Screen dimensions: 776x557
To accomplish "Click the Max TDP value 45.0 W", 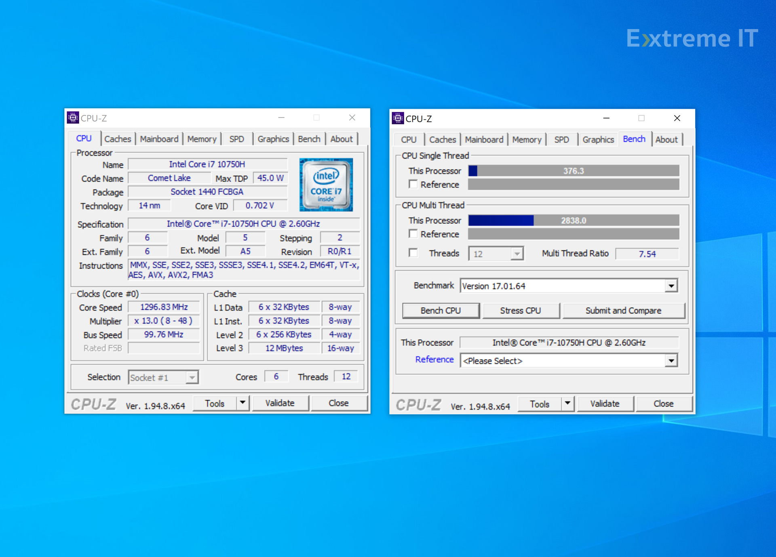I will [x=270, y=178].
